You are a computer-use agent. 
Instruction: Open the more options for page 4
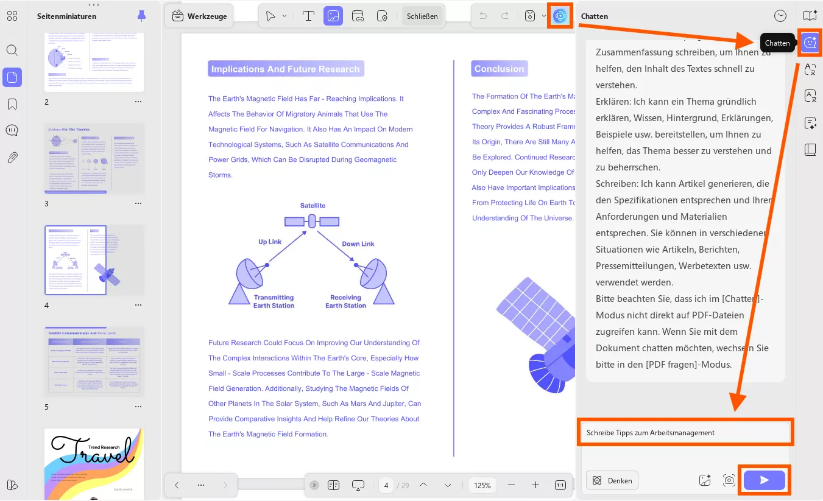(x=138, y=306)
